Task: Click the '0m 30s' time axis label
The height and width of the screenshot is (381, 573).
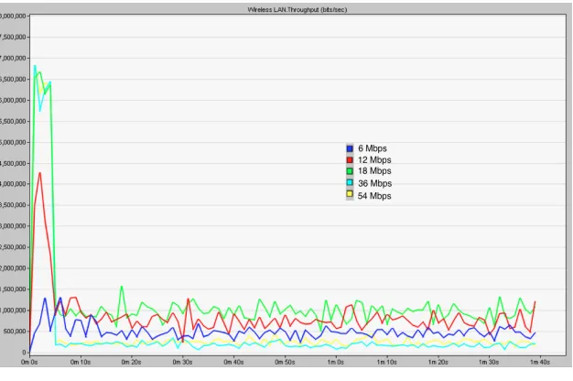Action: pos(182,362)
